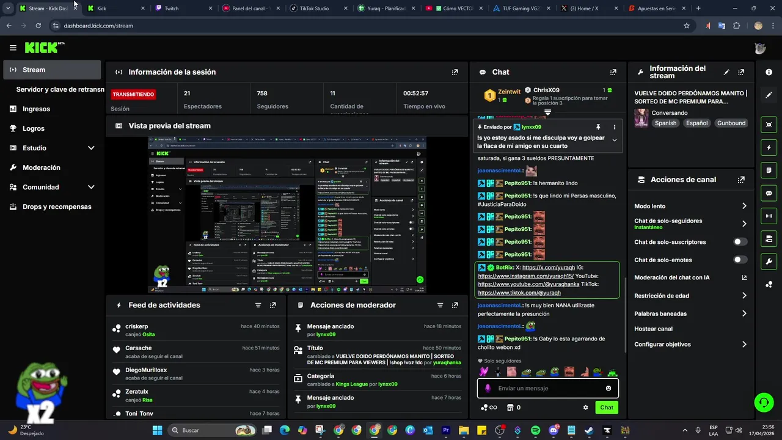Click the notes document icon in the right sidebar
The image size is (782, 440).
(769, 170)
